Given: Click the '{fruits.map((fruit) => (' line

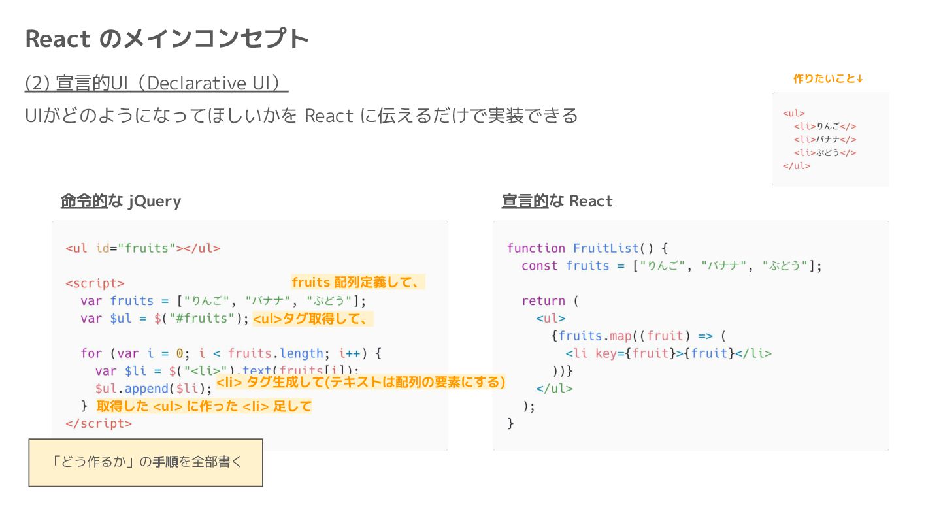Looking at the screenshot, I should 638,336.
